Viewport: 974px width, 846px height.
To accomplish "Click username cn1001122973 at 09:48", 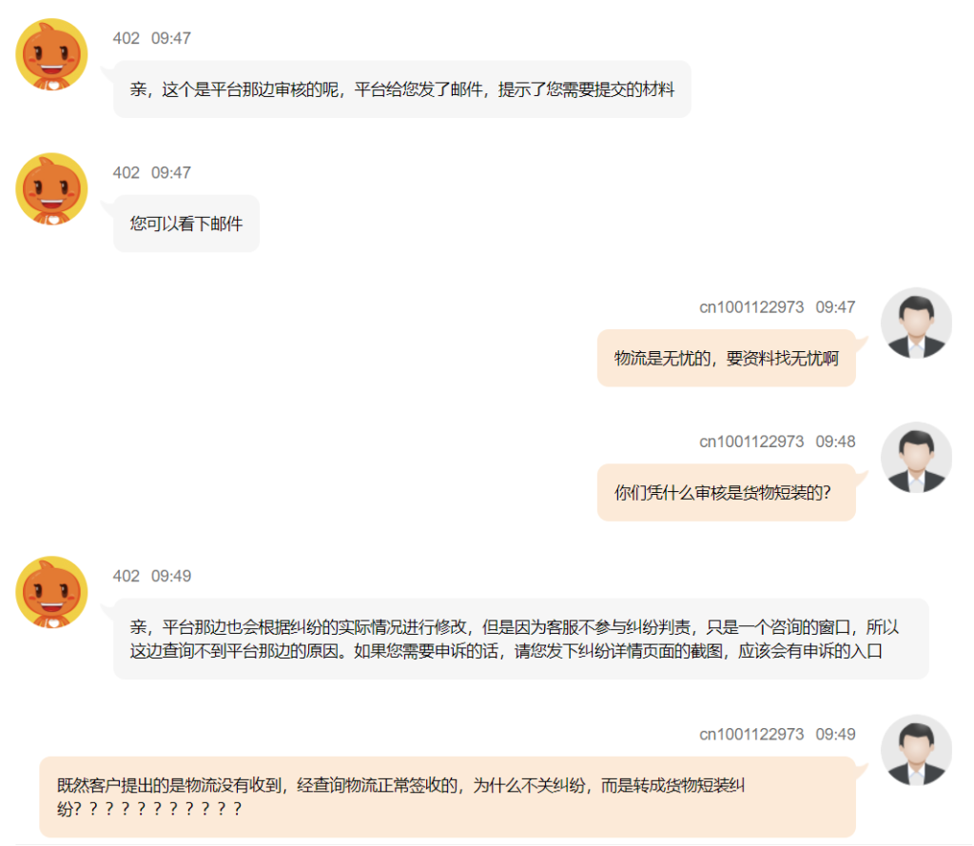I will [751, 442].
